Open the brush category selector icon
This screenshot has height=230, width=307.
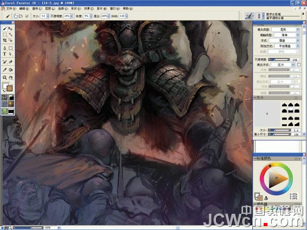(x=249, y=16)
